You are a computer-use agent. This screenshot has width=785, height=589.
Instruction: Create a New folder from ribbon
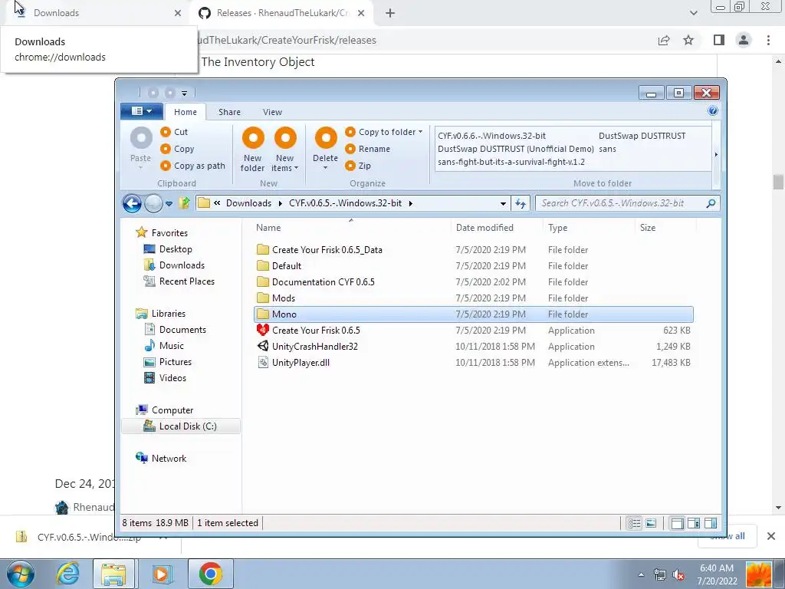click(x=253, y=150)
